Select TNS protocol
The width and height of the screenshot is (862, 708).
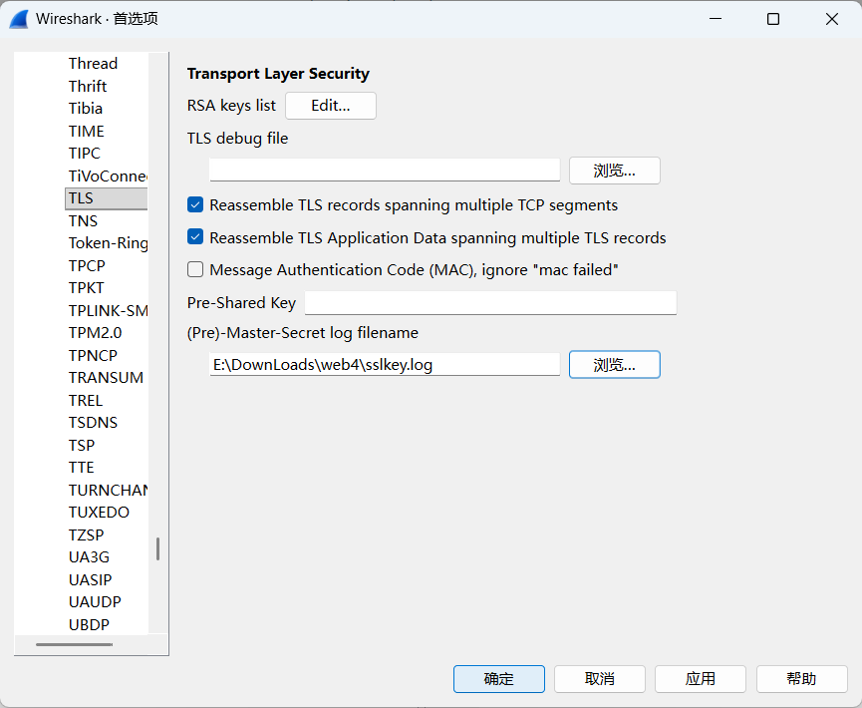click(83, 221)
